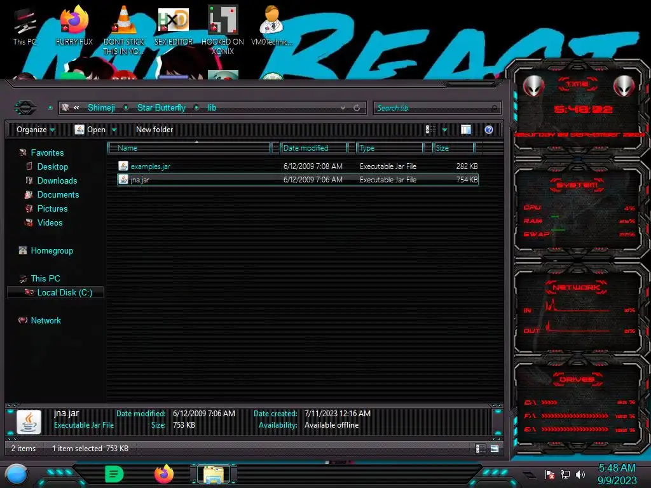Image resolution: width=651 pixels, height=488 pixels.
Task: Click the Explorer back navigation button
Action: click(x=25, y=108)
